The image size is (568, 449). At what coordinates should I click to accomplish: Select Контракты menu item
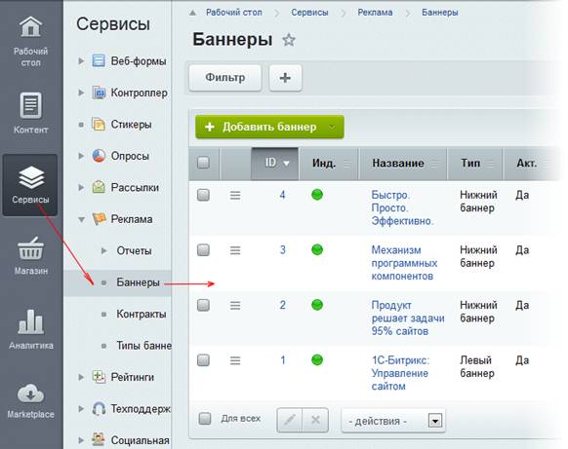click(142, 314)
